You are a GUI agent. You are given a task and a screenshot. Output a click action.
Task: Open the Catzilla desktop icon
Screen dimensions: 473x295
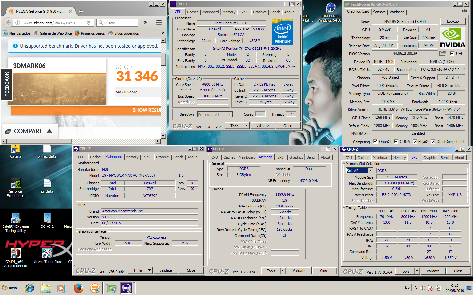pyautogui.click(x=15, y=151)
